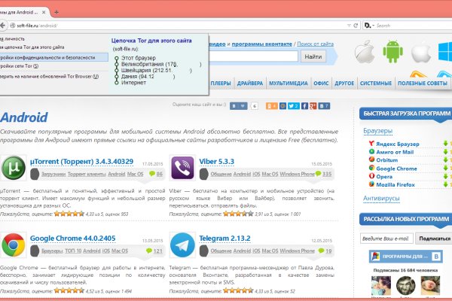The height and width of the screenshot is (301, 452).
Task: Select the white Apple logo icon
Action: (421, 53)
